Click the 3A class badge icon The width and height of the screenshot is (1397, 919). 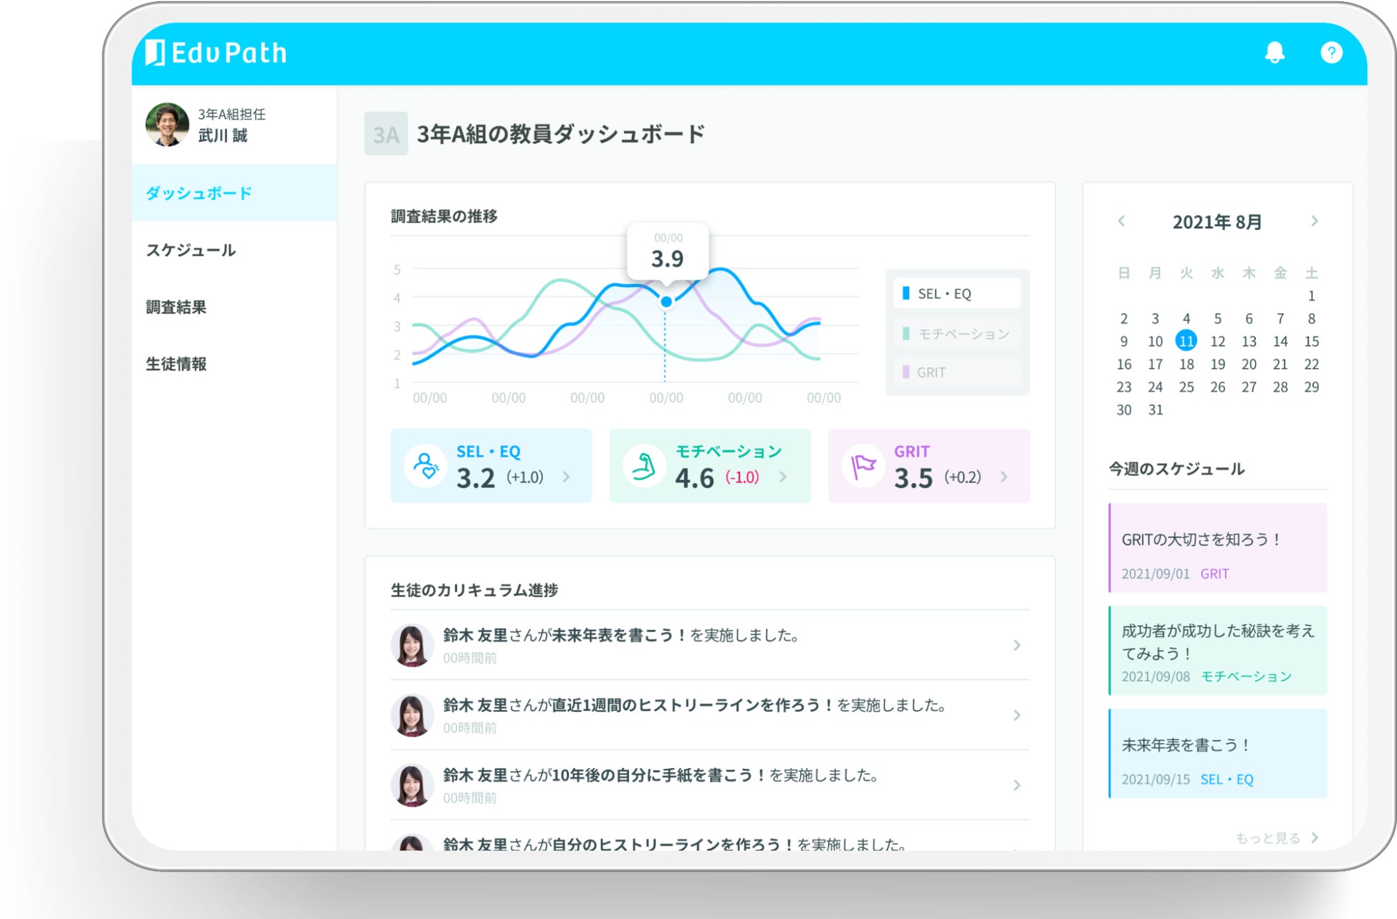[x=385, y=134]
